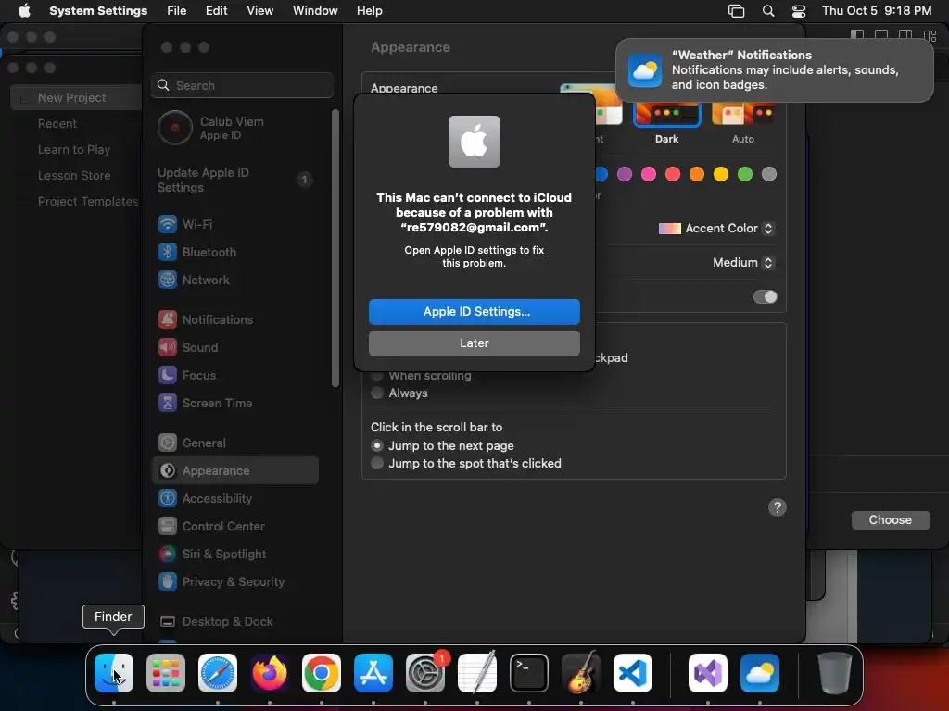
Task: Select 'Always' show scroll bars option
Action: click(377, 393)
